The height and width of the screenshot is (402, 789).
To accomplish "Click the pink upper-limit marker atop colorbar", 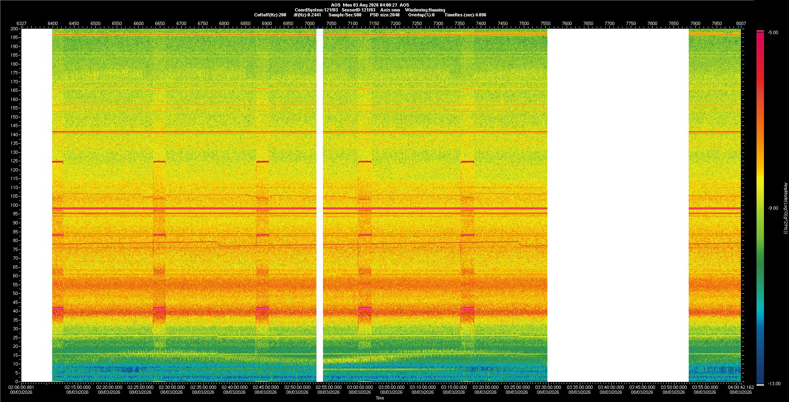I will click(x=760, y=31).
